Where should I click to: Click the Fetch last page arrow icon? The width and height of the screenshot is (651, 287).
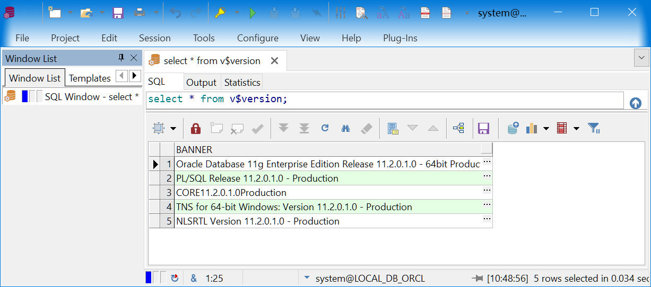pyautogui.click(x=304, y=128)
